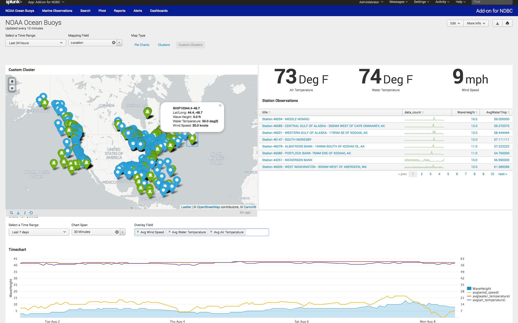Click sparkline in Station 44251 row
518x323 pixels.
click(424, 160)
